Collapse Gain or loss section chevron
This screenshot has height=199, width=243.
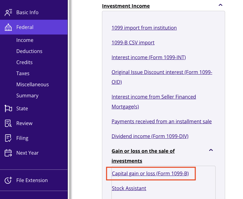point(211,150)
